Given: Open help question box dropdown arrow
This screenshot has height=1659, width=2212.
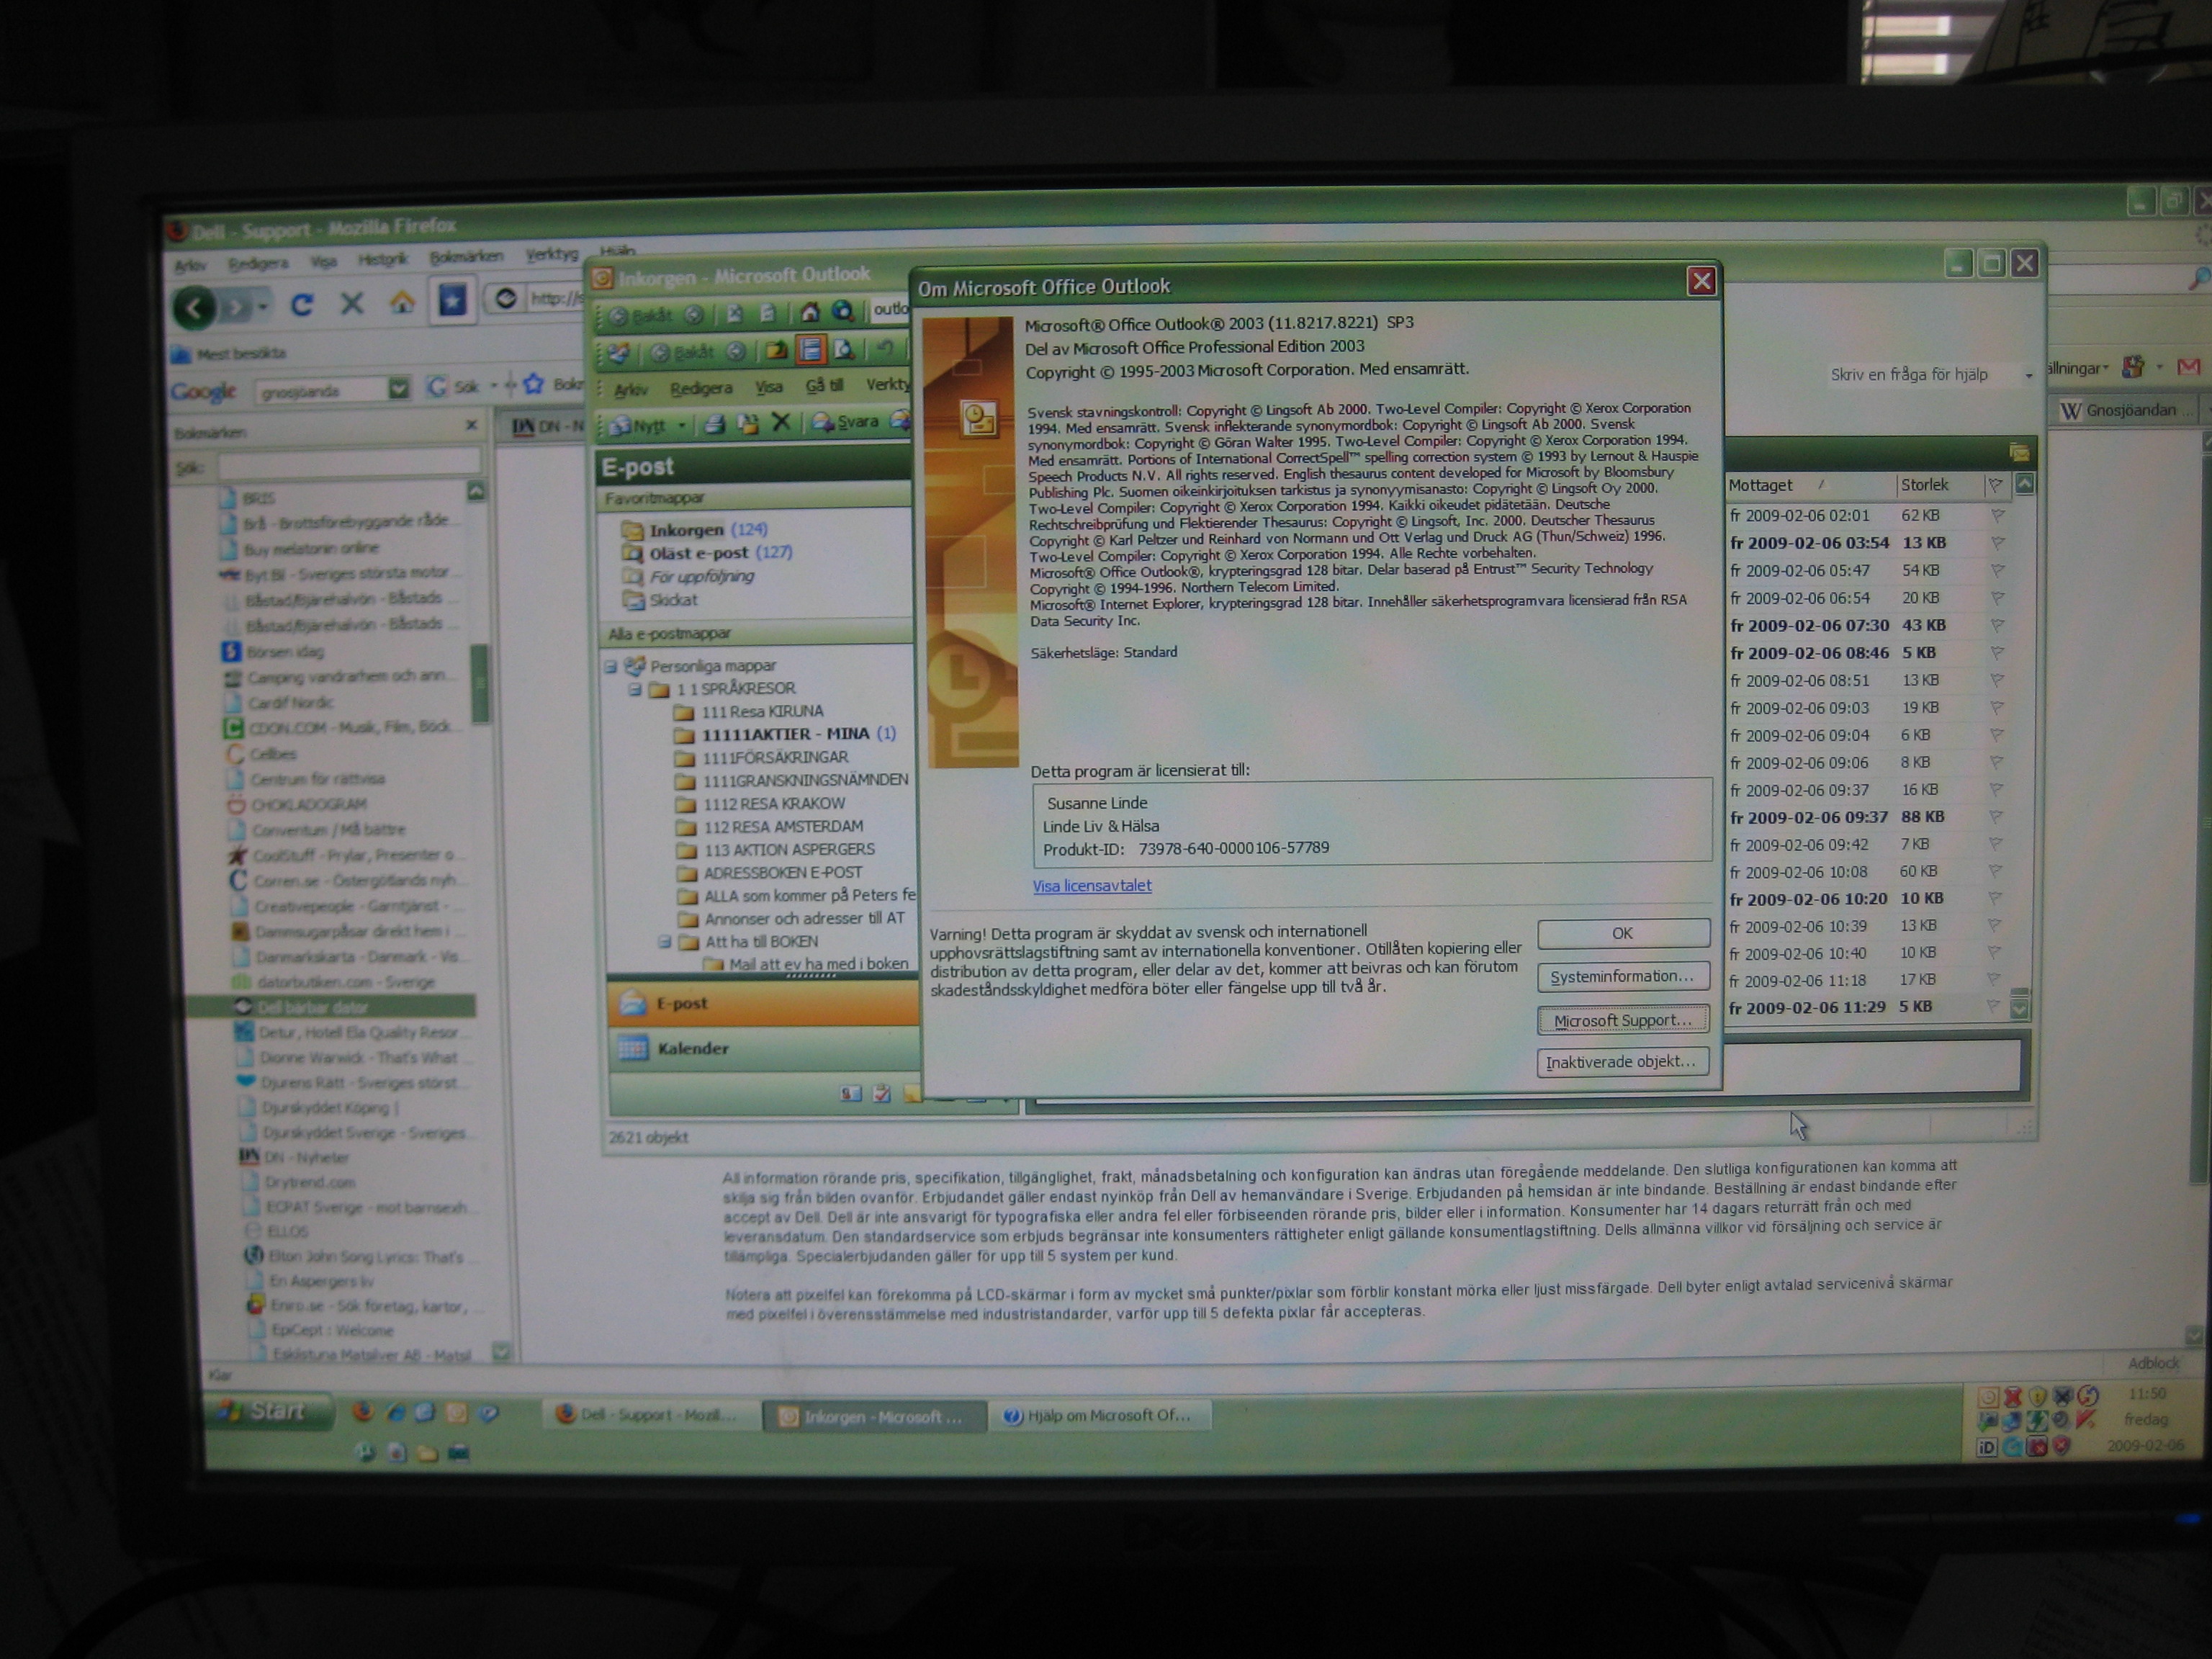Looking at the screenshot, I should [2028, 375].
